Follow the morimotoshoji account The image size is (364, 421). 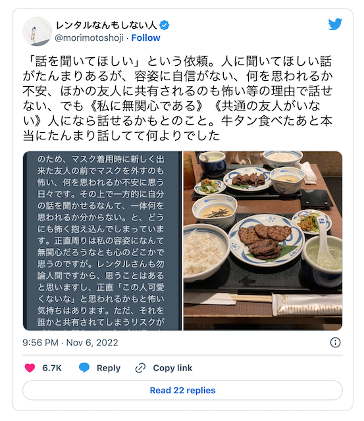(145, 38)
